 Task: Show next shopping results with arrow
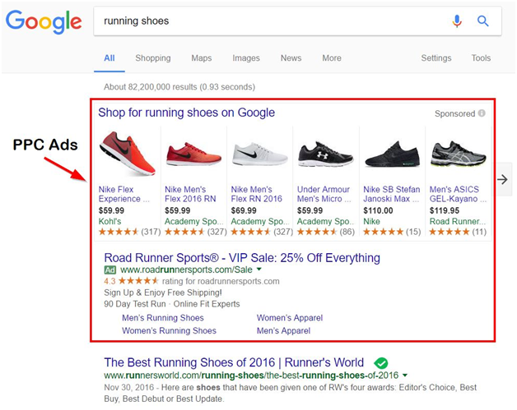tap(502, 180)
